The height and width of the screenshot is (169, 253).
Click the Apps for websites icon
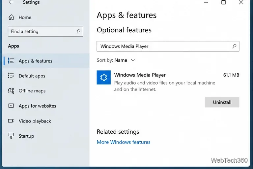11,106
